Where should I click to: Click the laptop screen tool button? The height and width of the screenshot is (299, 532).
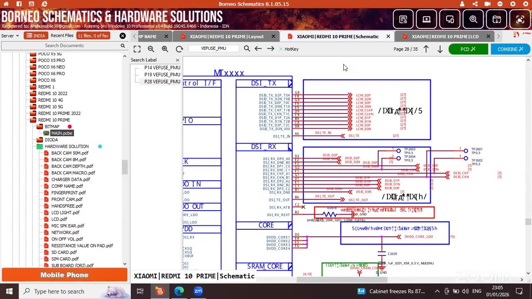point(426,20)
